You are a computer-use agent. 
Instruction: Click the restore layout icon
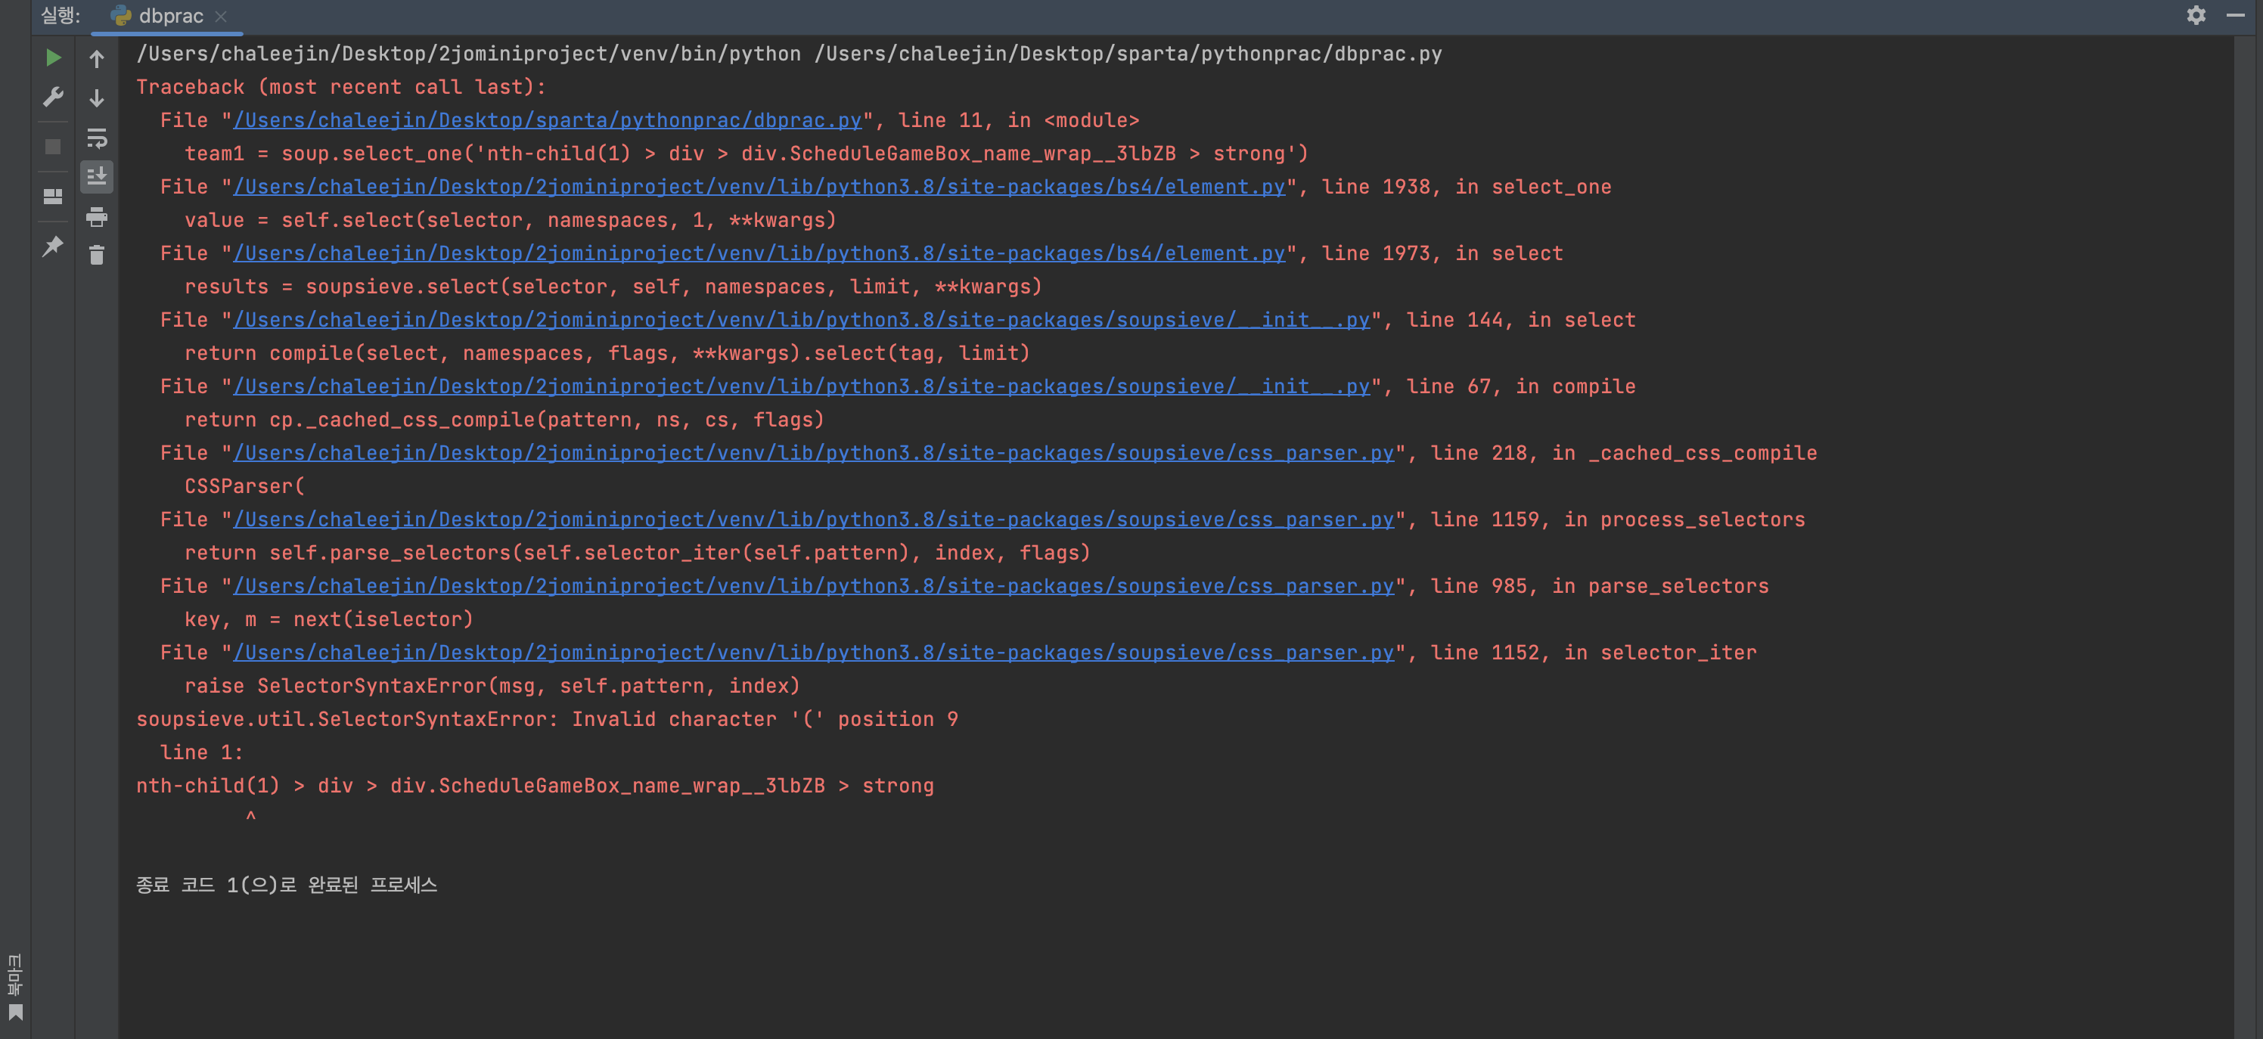[x=53, y=197]
